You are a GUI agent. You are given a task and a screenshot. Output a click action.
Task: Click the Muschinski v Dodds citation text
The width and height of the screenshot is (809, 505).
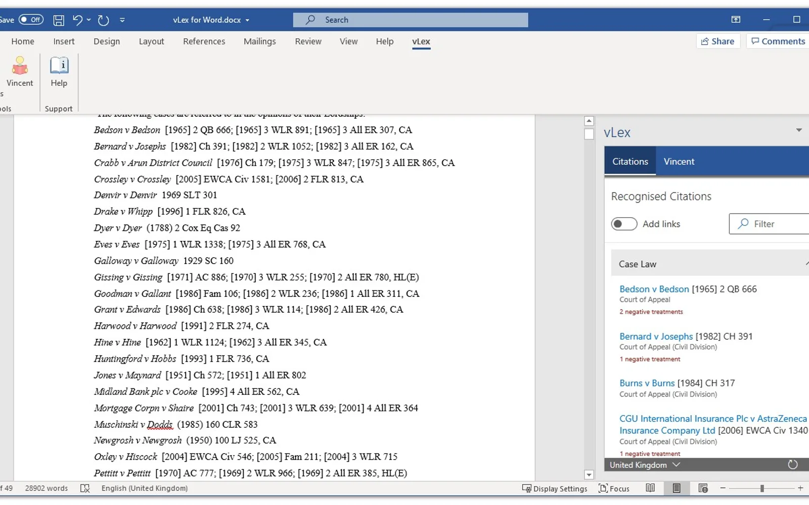point(176,424)
